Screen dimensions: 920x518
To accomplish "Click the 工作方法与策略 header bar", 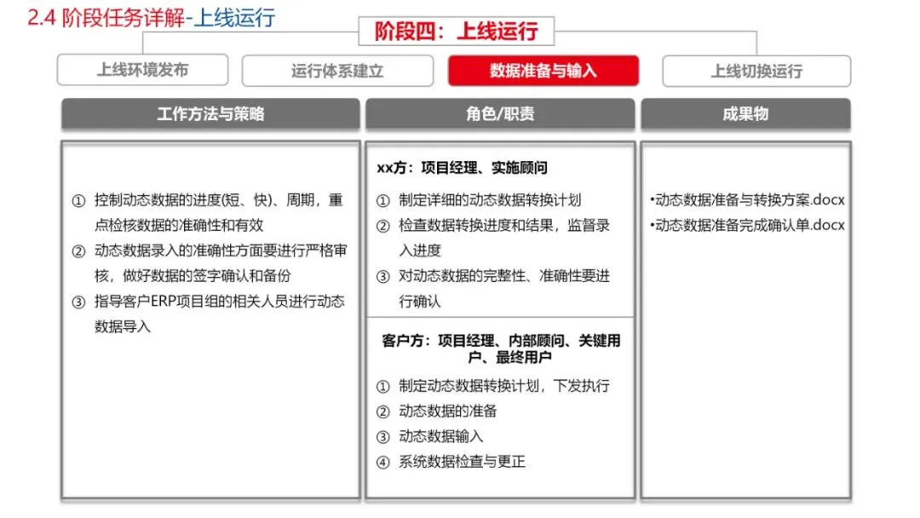I will (x=210, y=114).
